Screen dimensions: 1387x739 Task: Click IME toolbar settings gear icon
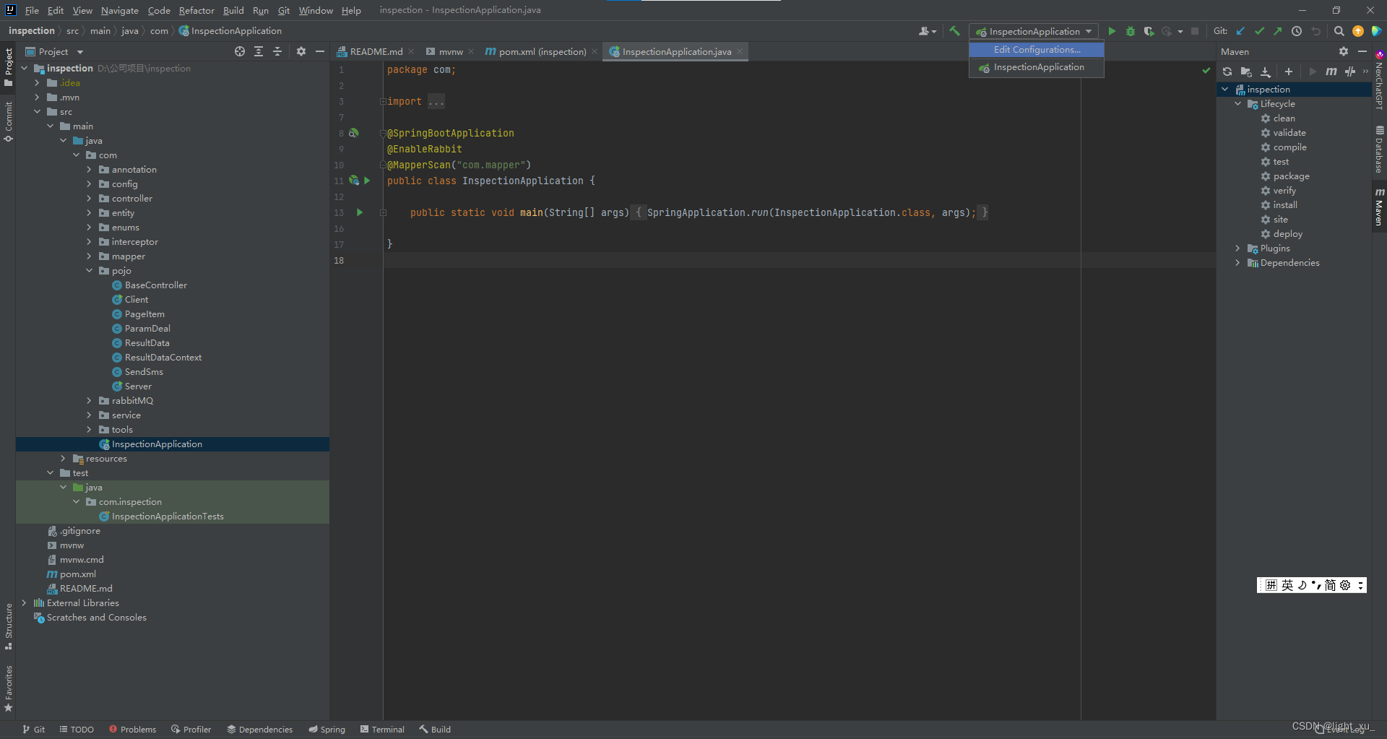pyautogui.click(x=1345, y=585)
